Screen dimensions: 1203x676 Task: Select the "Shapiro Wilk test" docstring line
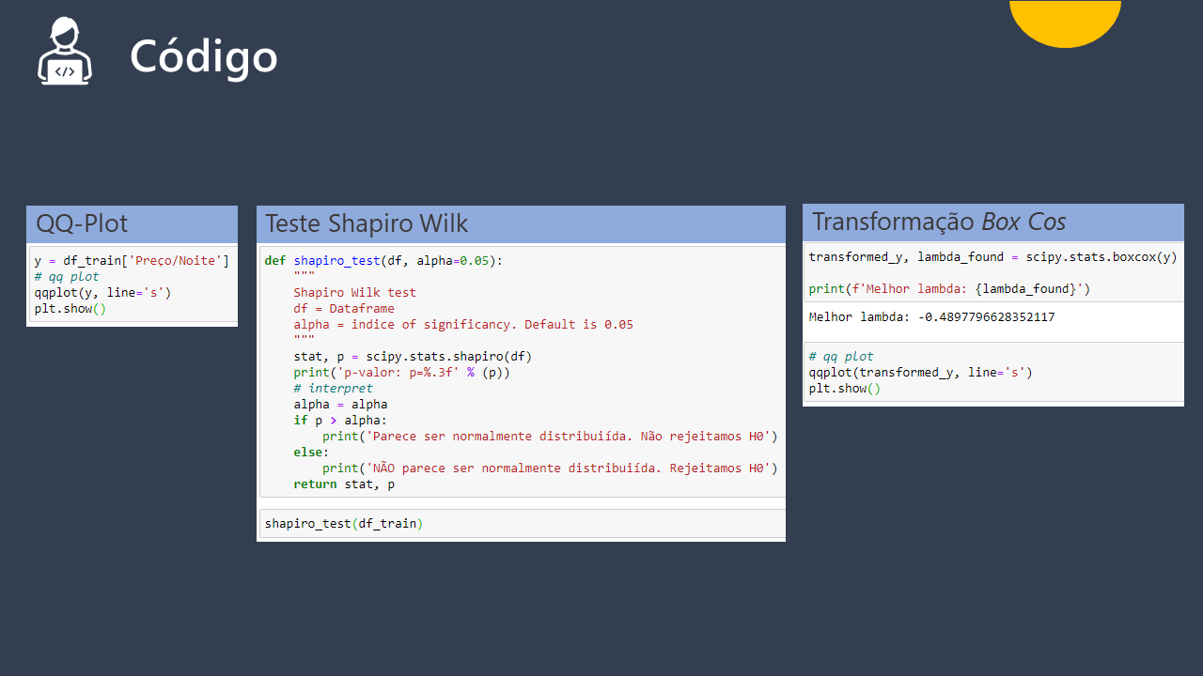(x=354, y=293)
